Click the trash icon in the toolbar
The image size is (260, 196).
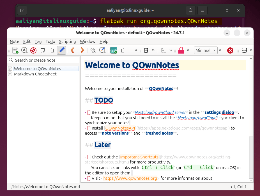click(123, 50)
